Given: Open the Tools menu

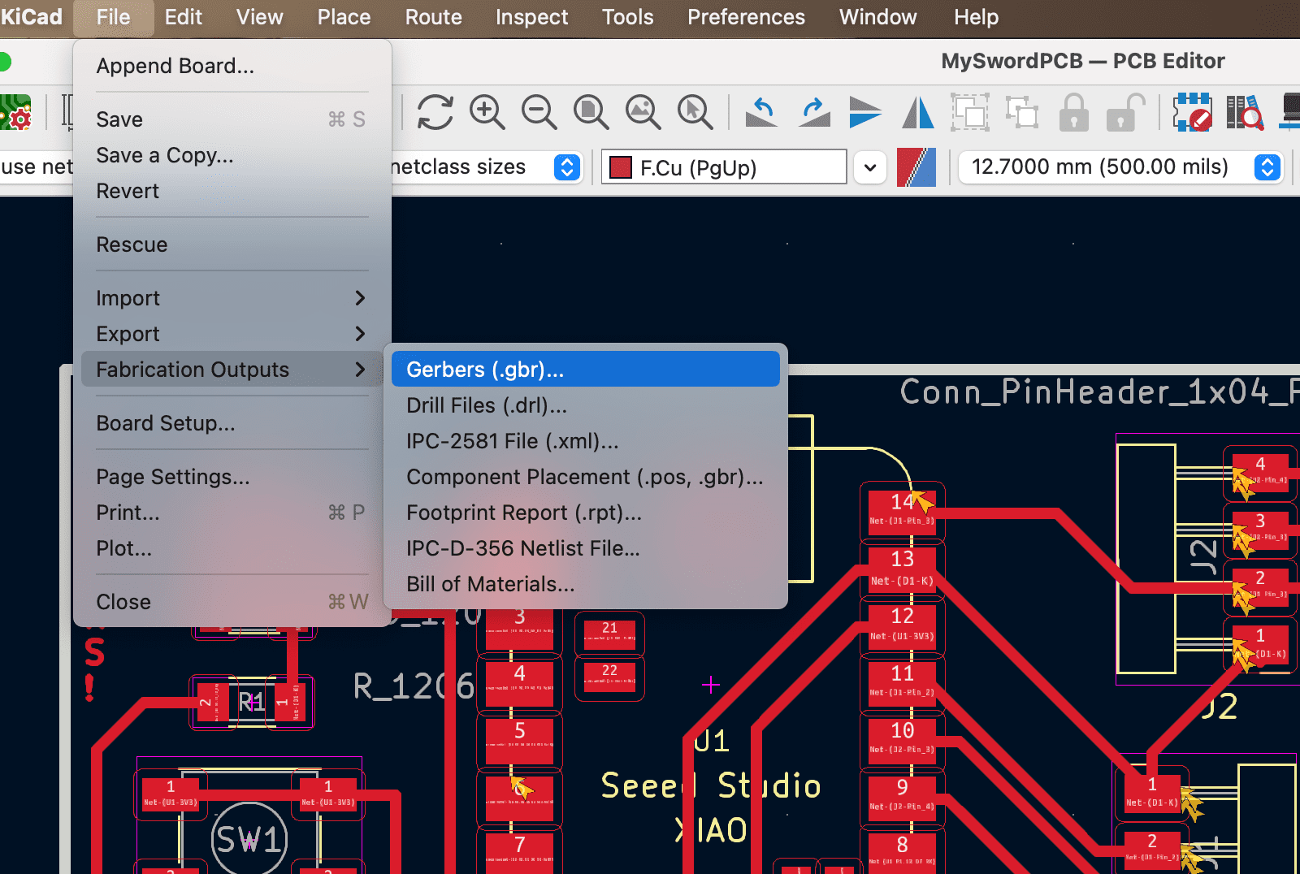Looking at the screenshot, I should 627,17.
